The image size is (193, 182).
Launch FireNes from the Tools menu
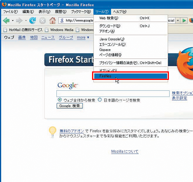click(131, 76)
